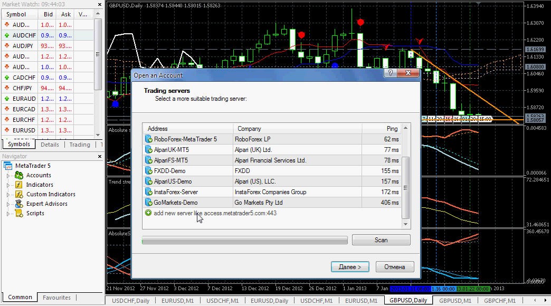Click the Custom Indicators icon in Navigator

(19, 194)
